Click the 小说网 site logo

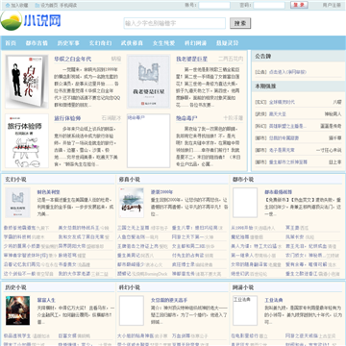click(31, 21)
